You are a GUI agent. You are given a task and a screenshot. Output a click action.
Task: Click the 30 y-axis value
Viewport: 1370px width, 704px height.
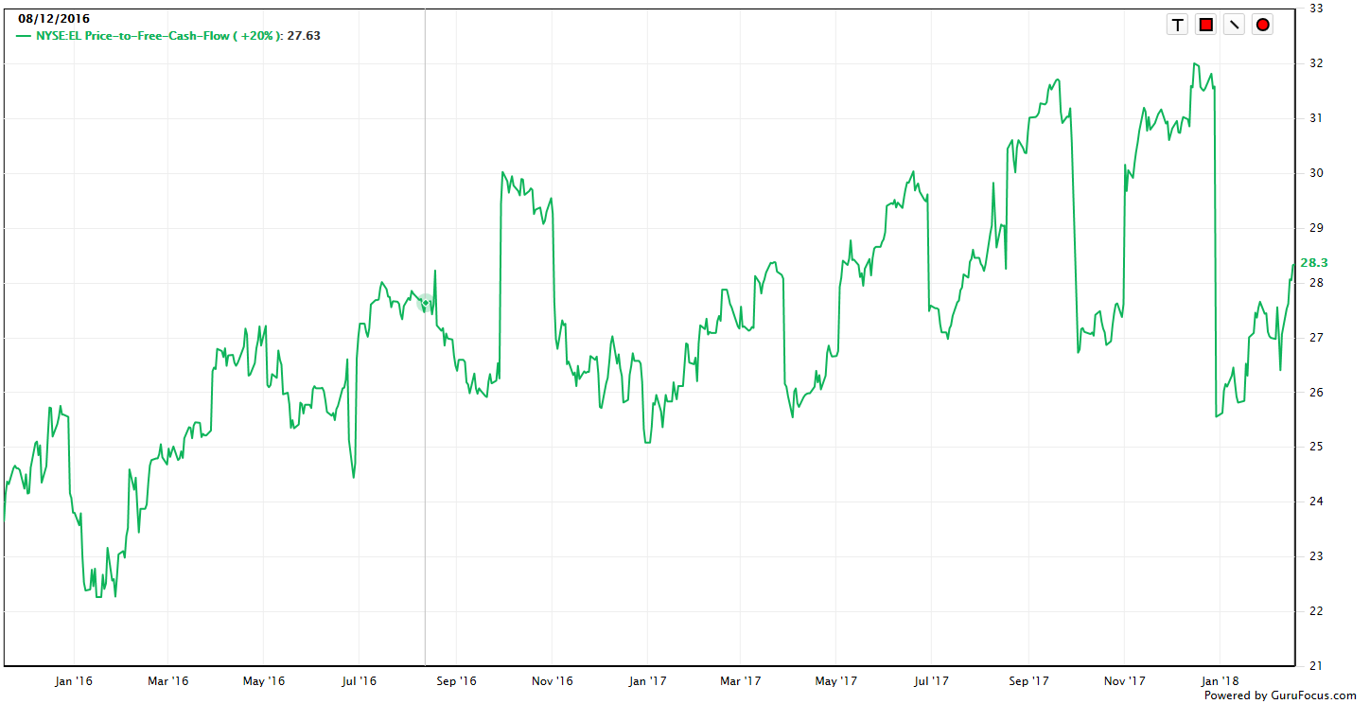point(1316,173)
